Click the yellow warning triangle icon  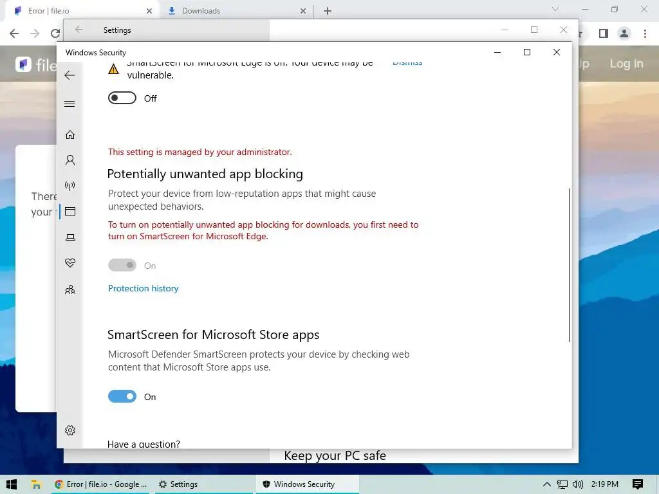[x=113, y=69]
